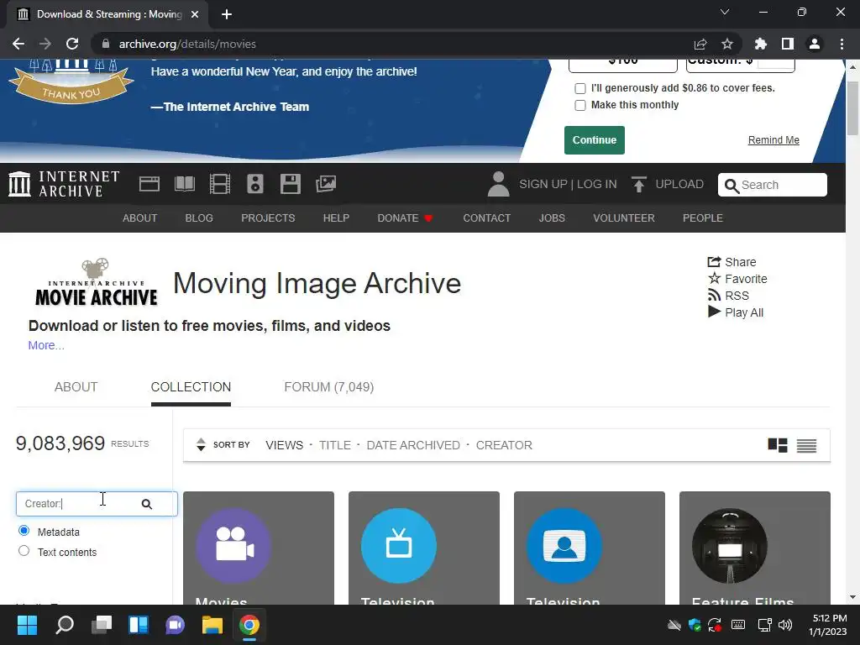Share this page from address bar
860x645 pixels.
700,44
